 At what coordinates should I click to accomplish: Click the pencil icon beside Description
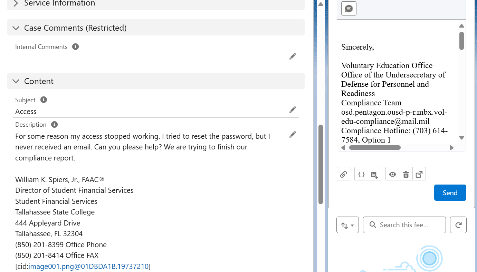tap(293, 135)
